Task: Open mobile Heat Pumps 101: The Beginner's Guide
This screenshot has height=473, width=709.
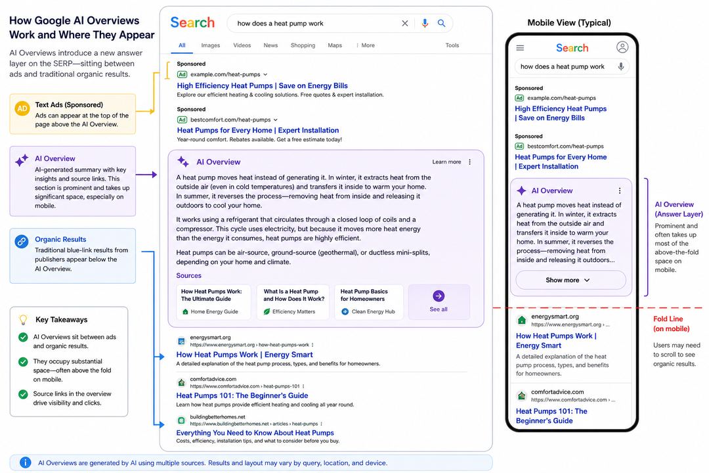Action: point(551,415)
